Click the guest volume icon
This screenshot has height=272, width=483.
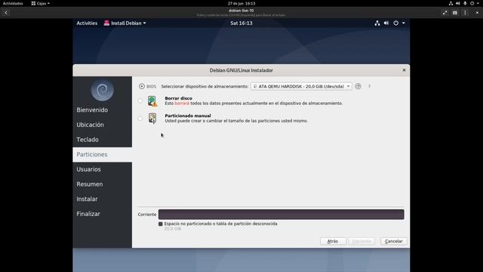click(386, 23)
